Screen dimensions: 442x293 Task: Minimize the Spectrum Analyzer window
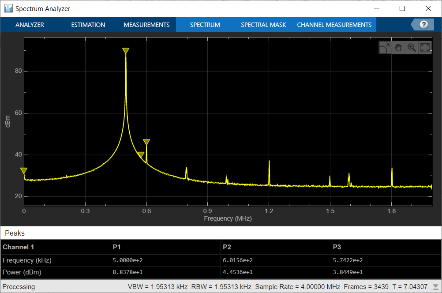[377, 8]
